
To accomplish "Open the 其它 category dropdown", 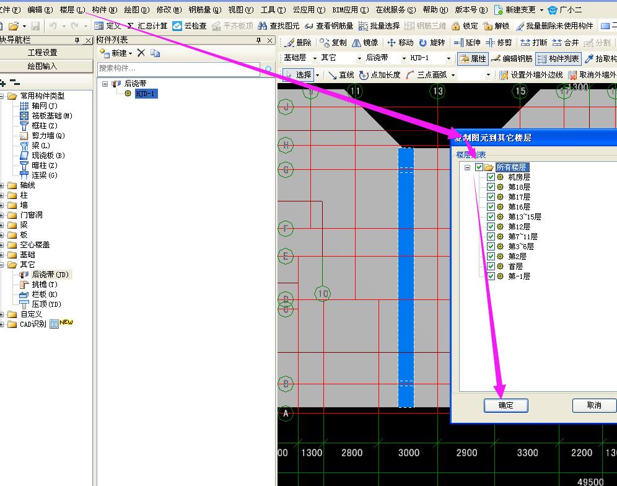I will click(359, 58).
